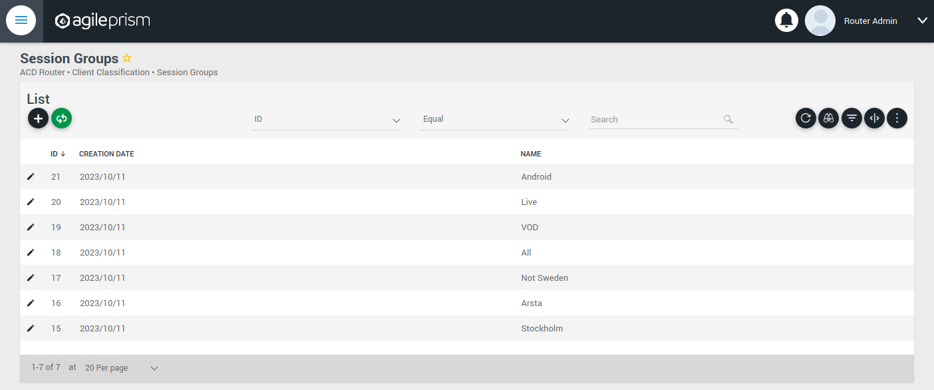Open session group 17 Not Sweden
Image resolution: width=934 pixels, height=390 pixels.
[x=30, y=278]
